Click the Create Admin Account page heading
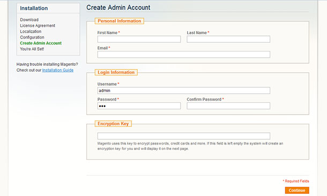 (x=118, y=7)
